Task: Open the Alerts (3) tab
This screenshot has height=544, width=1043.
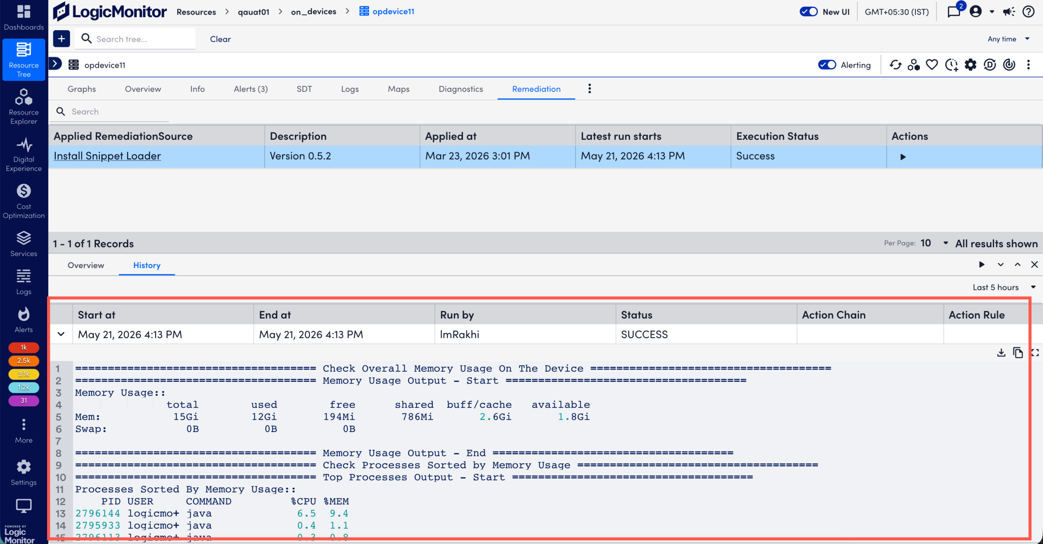Action: click(251, 89)
